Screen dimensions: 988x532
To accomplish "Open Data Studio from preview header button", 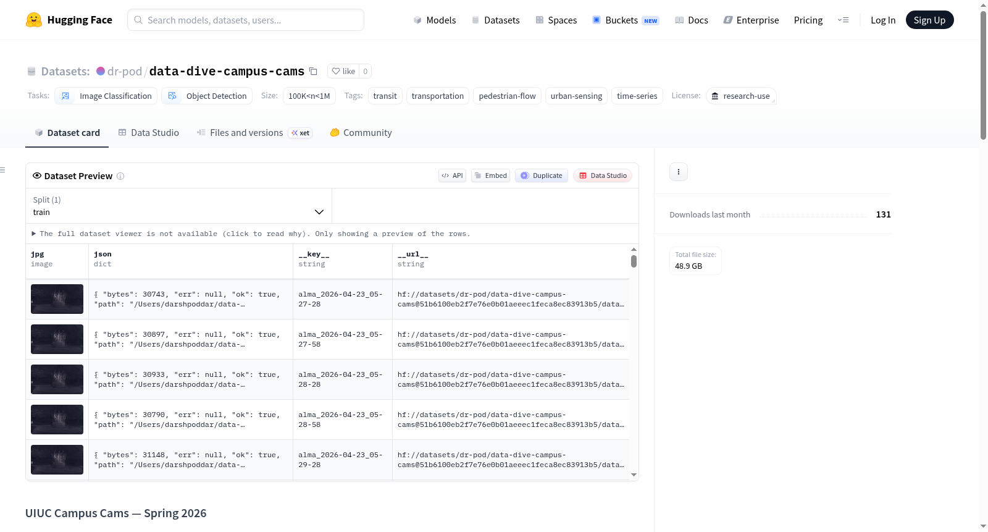I will (603, 175).
